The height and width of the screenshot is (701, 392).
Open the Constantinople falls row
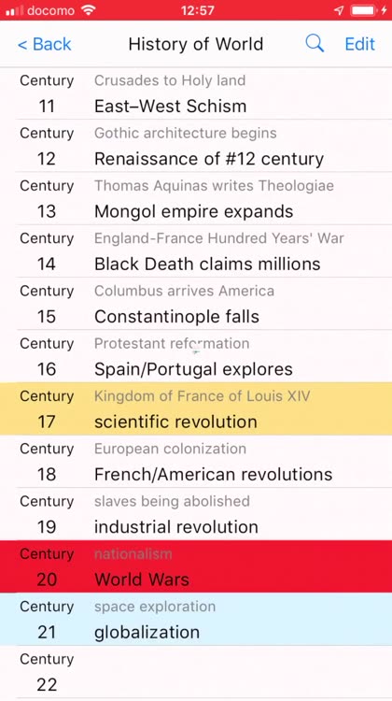coord(196,304)
